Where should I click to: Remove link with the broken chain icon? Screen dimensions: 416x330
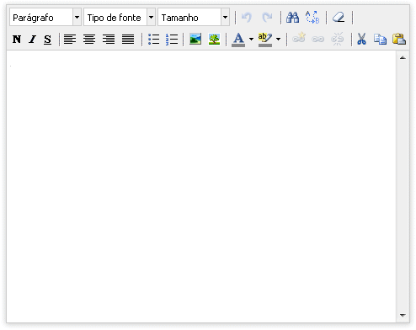point(338,39)
